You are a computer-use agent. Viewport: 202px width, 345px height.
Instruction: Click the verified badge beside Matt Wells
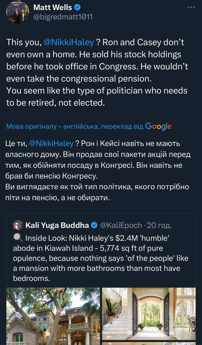point(77,8)
